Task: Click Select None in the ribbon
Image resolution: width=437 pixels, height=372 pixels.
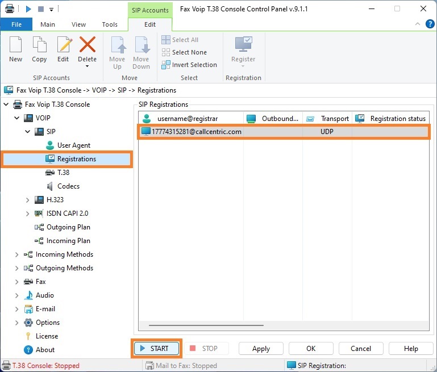Action: 184,52
